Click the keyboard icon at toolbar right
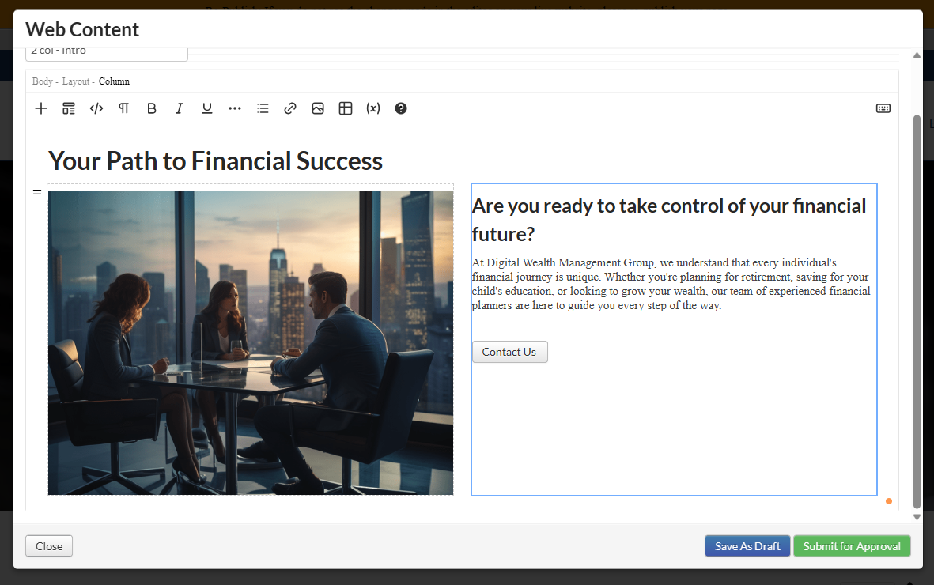934x585 pixels. click(x=883, y=108)
